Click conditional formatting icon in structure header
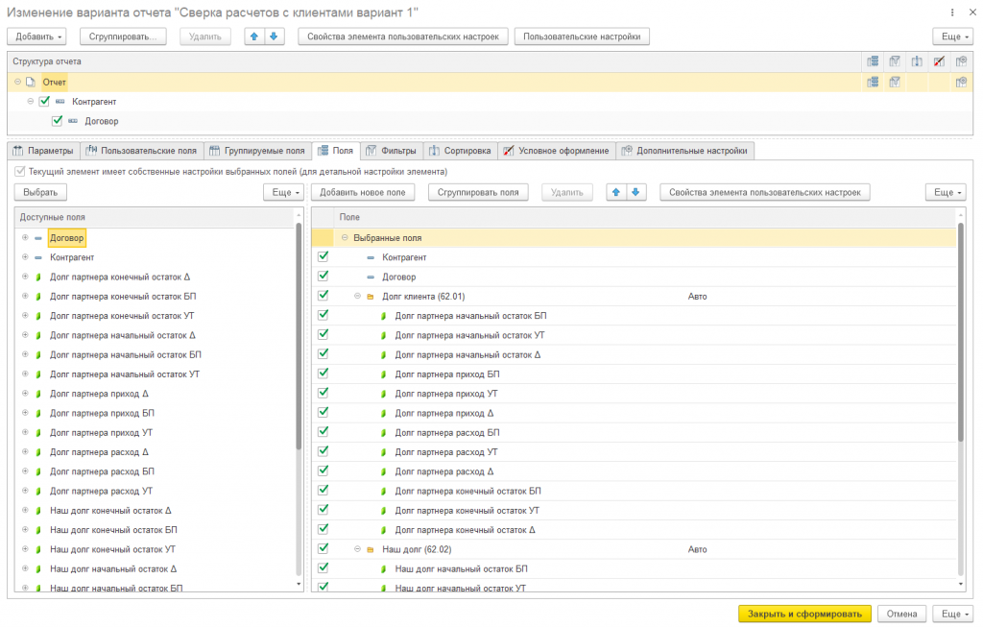The width and height of the screenshot is (983, 627). (939, 61)
